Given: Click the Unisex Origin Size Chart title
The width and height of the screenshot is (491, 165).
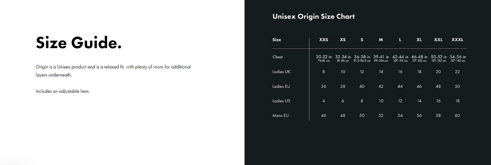Looking at the screenshot, I should pyautogui.click(x=313, y=16).
